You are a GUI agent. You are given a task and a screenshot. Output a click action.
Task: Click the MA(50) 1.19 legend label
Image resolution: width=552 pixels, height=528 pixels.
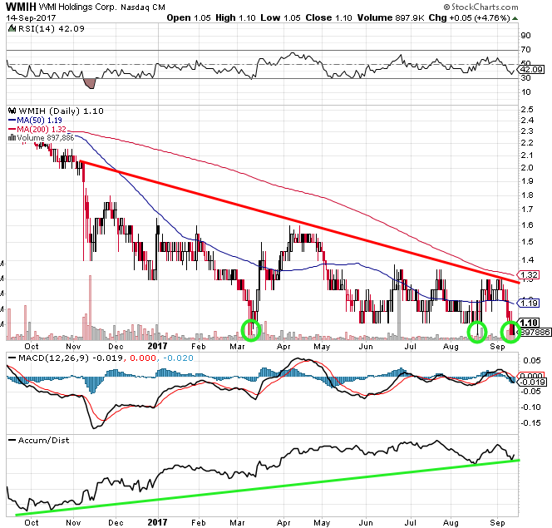click(39, 120)
